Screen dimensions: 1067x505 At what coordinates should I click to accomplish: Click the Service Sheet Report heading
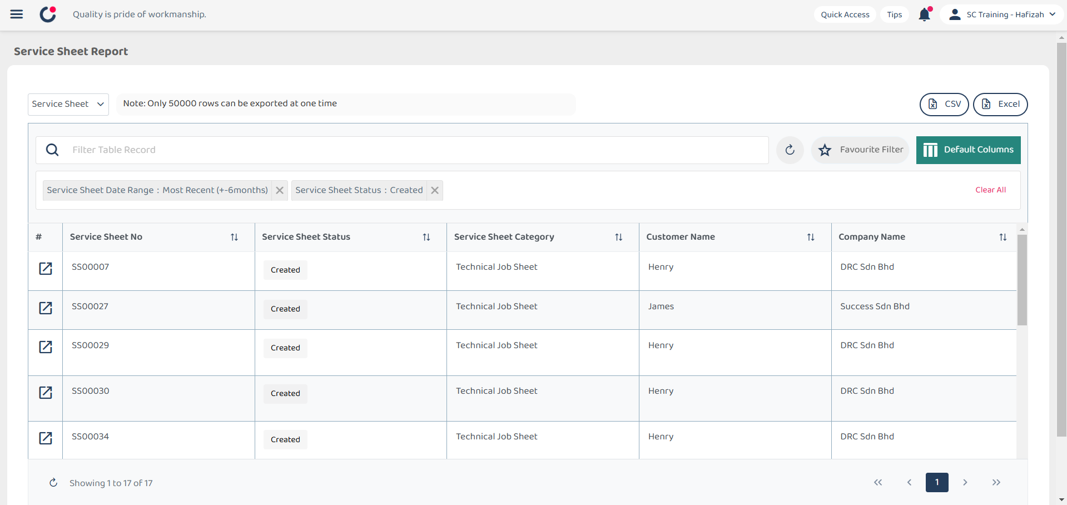pos(71,51)
